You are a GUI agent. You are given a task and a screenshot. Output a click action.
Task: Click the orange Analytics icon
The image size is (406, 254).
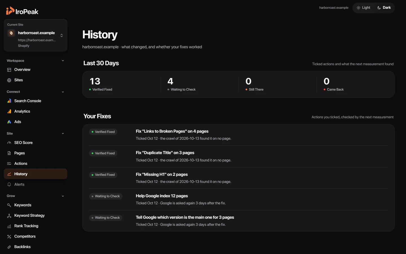click(9, 111)
